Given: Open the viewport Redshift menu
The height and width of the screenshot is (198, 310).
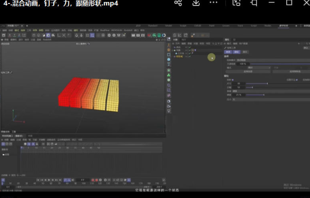Looking at the screenshot, I should pyautogui.click(x=47, y=40).
